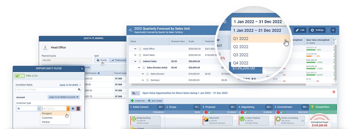Select the 4. Negotiating stage header

(x=255, y=107)
